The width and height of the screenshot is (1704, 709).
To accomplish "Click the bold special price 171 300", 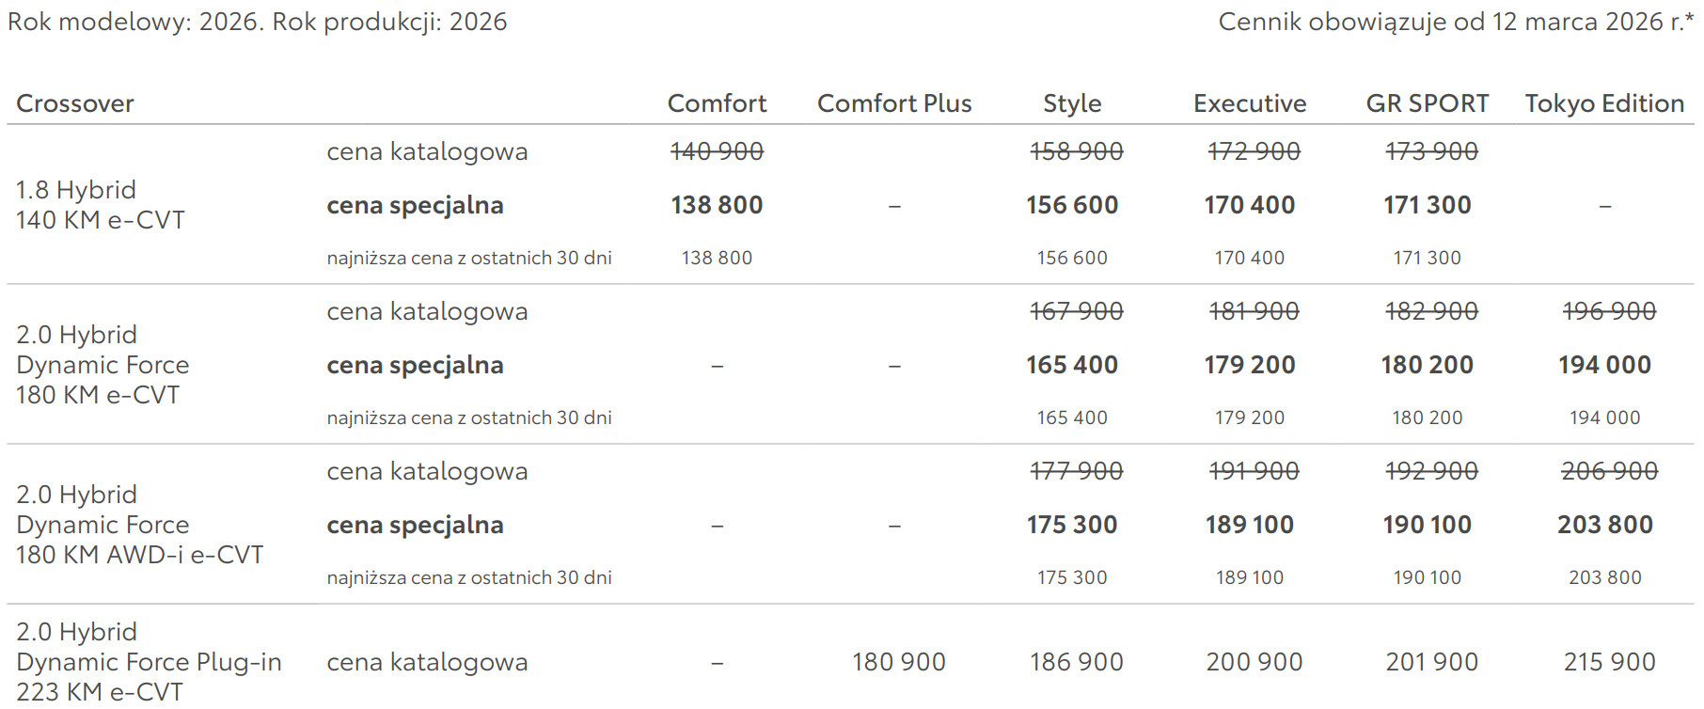I will coord(1428,205).
